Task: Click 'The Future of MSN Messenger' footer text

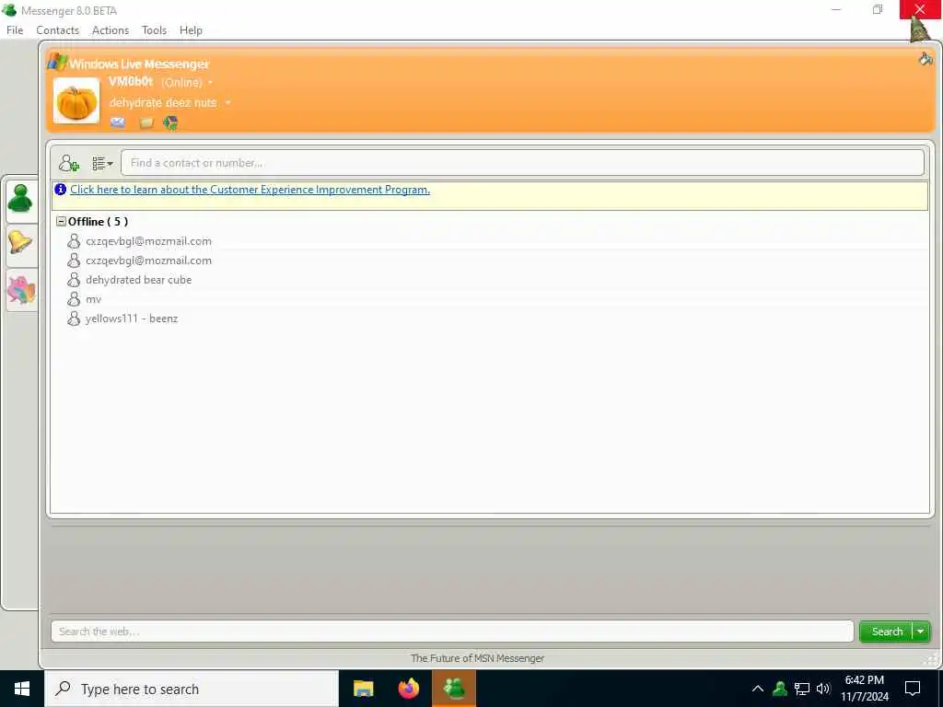Action: pyautogui.click(x=478, y=658)
